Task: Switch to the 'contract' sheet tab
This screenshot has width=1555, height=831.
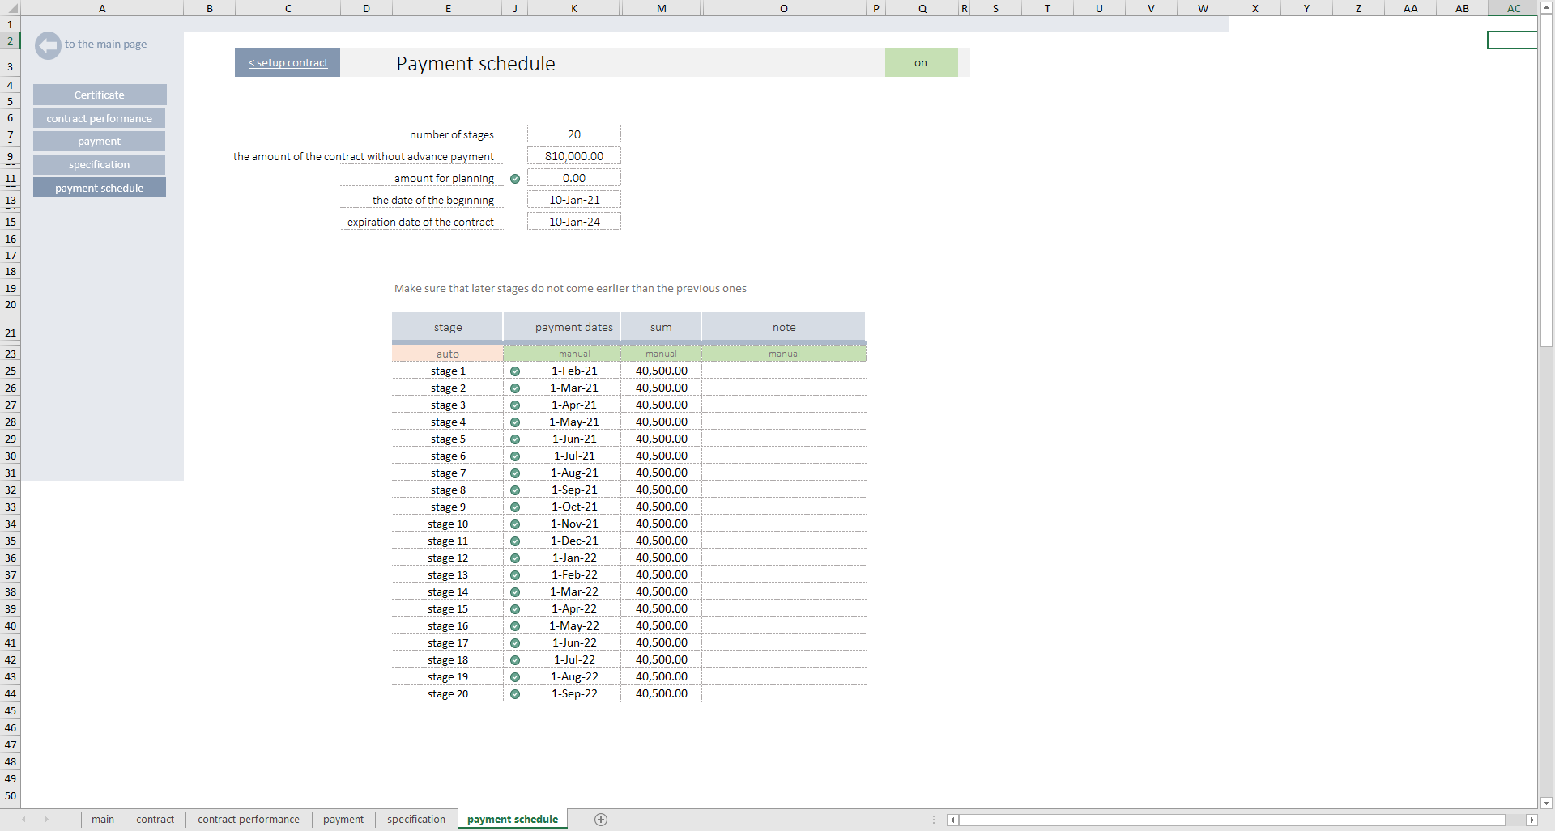Action: (x=155, y=820)
